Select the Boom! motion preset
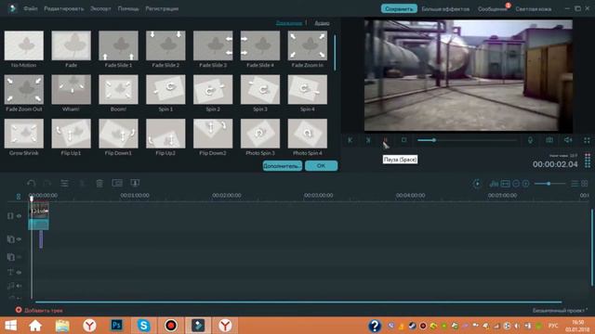This screenshot has height=334, width=595. click(118, 89)
